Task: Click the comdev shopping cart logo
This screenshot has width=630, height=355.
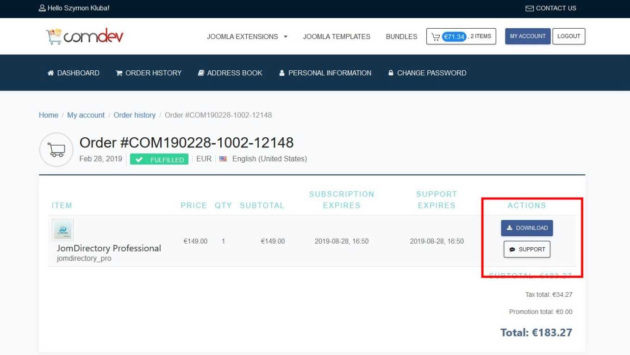Action: (x=85, y=36)
